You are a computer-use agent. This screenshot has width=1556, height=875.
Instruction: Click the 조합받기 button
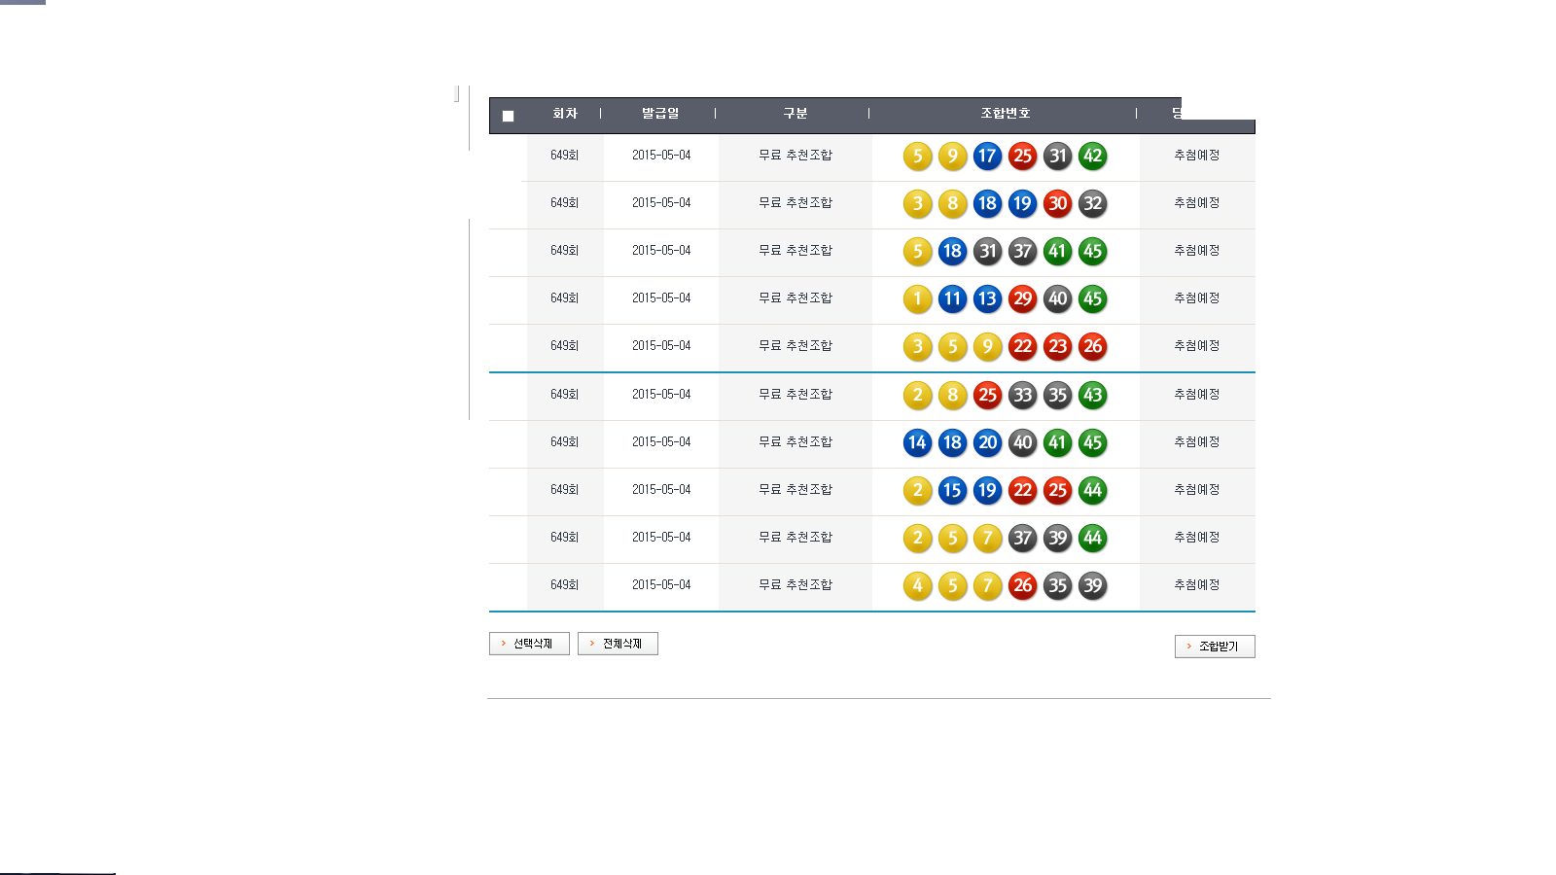click(1215, 647)
